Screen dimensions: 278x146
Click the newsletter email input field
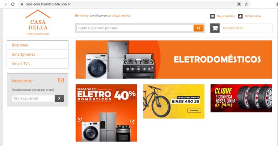(33, 98)
